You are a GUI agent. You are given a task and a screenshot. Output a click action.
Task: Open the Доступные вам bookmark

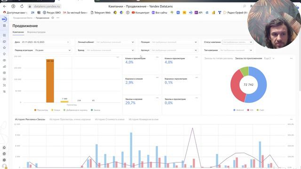tap(15, 13)
